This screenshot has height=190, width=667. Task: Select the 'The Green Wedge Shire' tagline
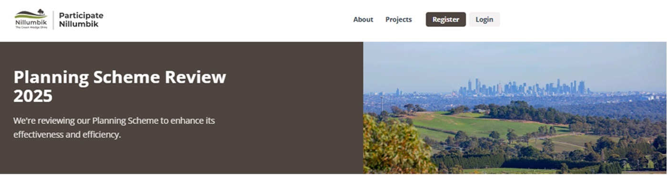click(x=31, y=27)
